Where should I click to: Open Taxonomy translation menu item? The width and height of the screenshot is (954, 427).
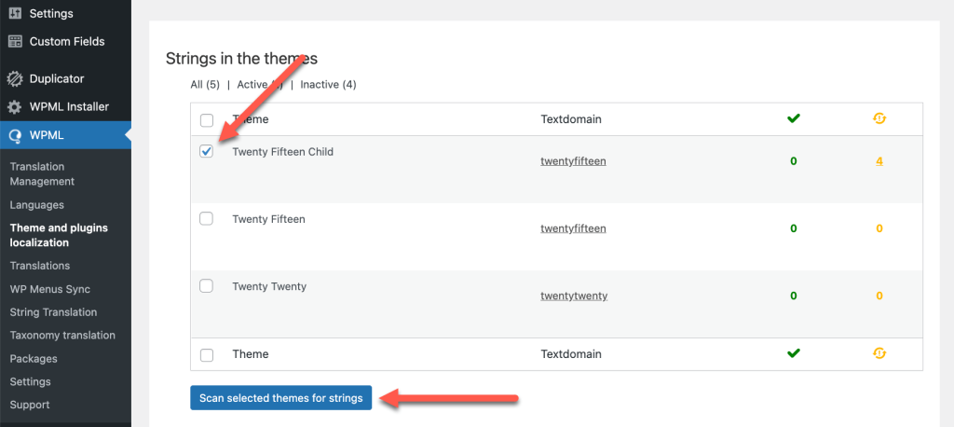coord(62,336)
